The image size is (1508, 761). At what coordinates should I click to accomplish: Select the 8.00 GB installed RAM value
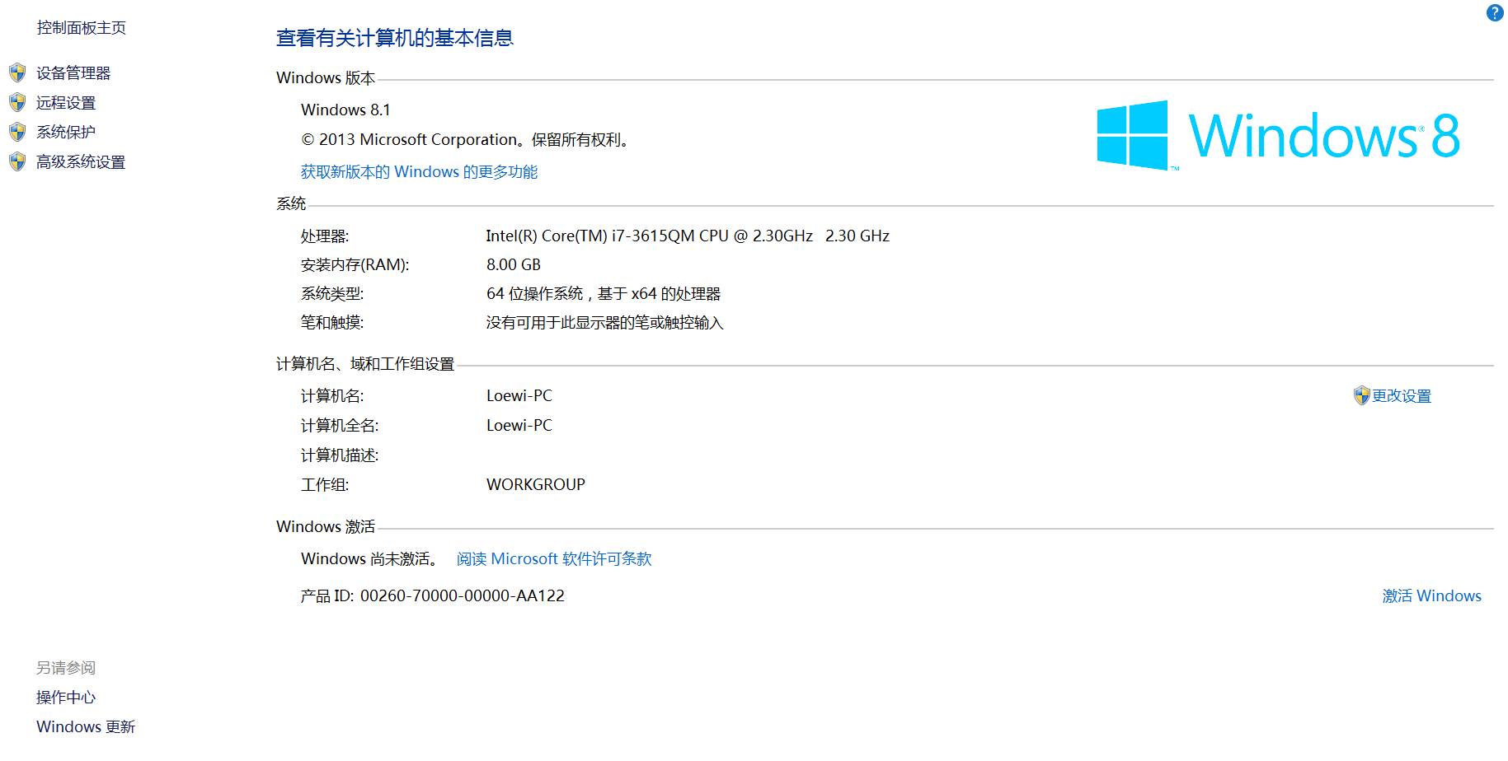[x=514, y=264]
